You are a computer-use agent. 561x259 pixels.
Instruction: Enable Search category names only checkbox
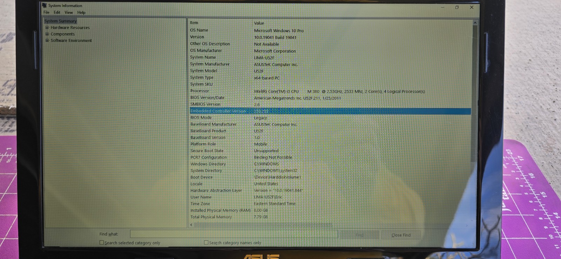(206, 243)
